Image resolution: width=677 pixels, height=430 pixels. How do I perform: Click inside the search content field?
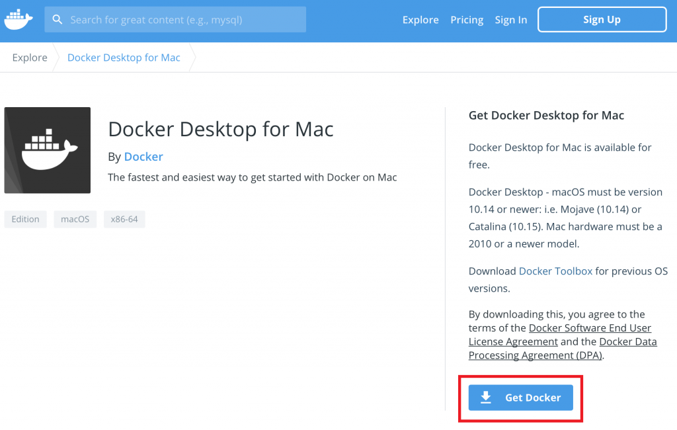click(x=175, y=19)
